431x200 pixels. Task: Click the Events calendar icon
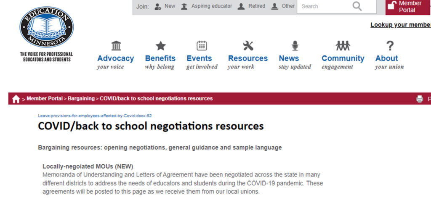(202, 45)
